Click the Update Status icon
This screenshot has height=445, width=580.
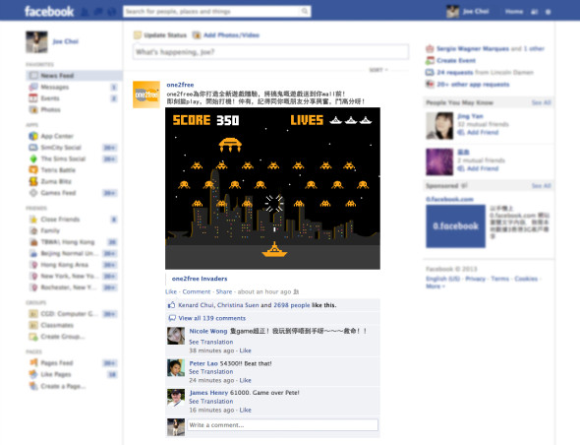point(138,35)
